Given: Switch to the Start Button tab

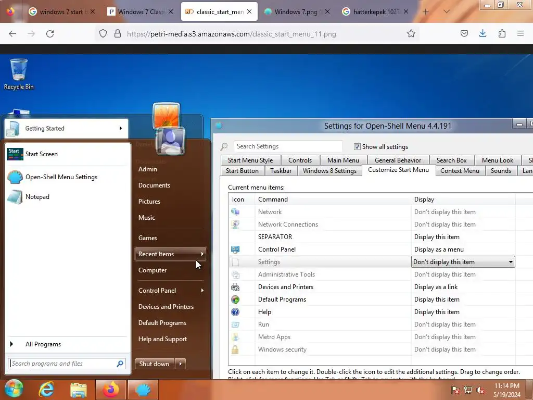Looking at the screenshot, I should click(x=242, y=171).
